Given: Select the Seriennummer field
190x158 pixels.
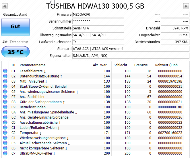Looking at the screenshot, I should 98,21.
